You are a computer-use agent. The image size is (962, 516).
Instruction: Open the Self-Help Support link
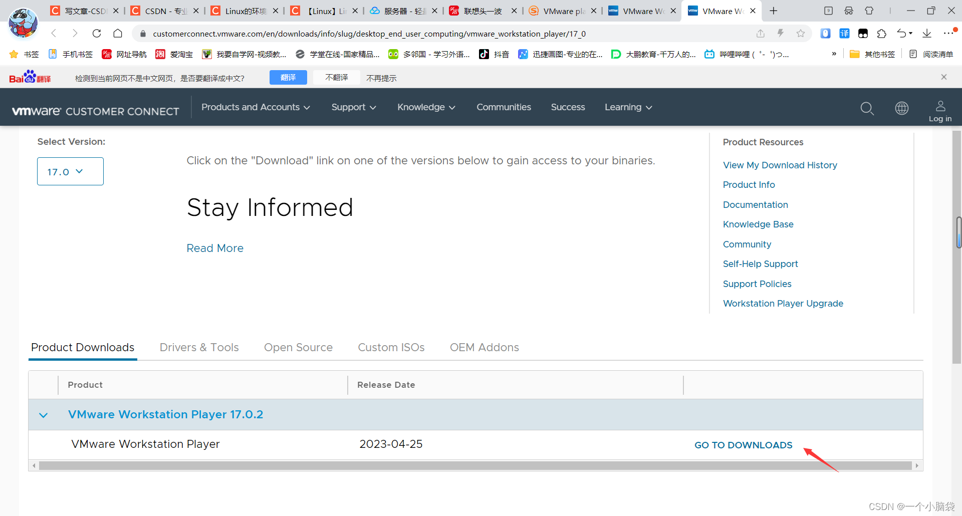coord(760,264)
